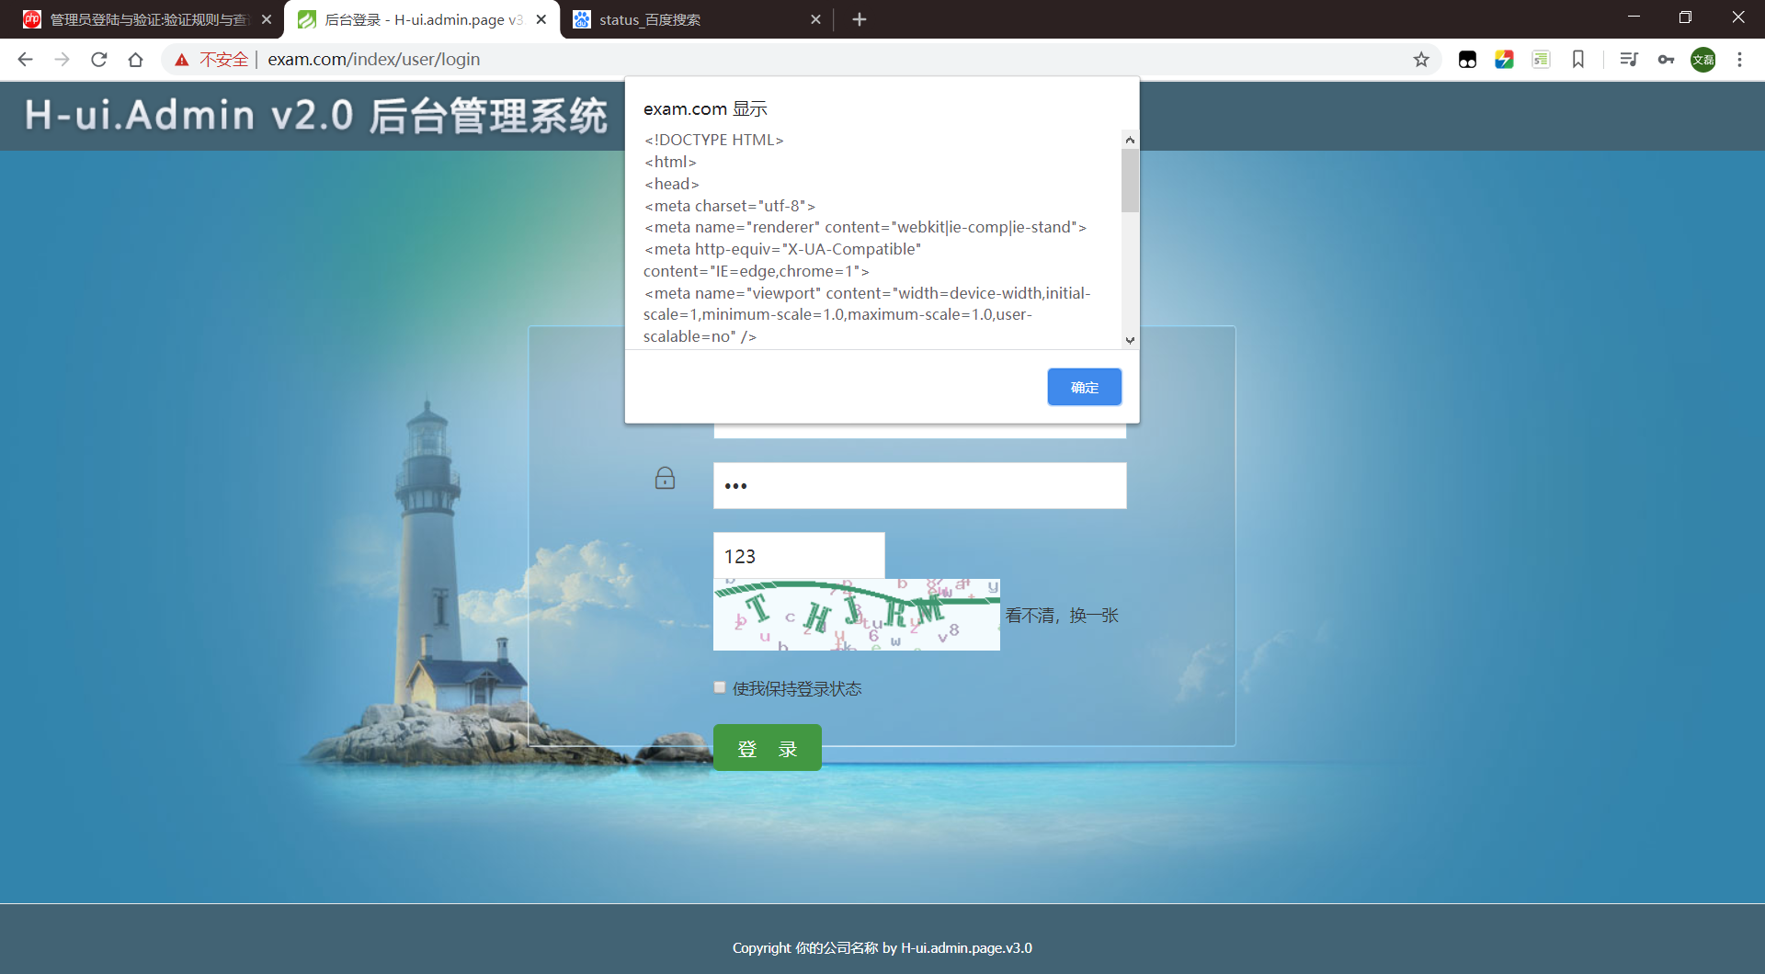Click the captcha verification image

pos(856,615)
